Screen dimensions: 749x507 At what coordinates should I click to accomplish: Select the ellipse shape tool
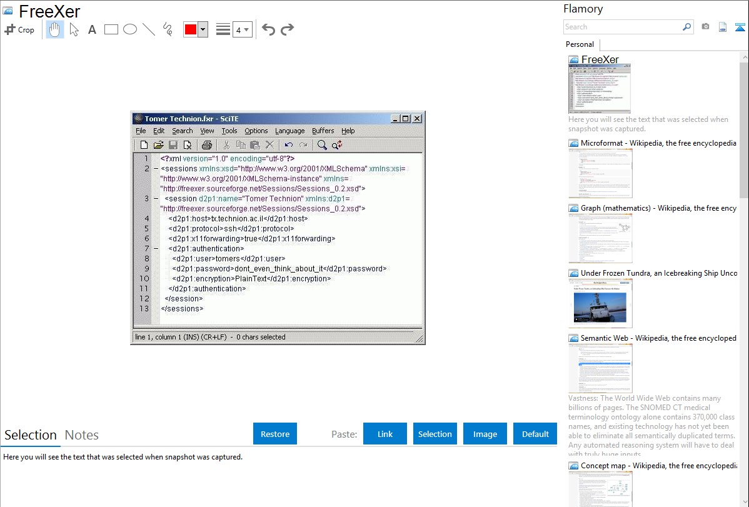(x=130, y=29)
